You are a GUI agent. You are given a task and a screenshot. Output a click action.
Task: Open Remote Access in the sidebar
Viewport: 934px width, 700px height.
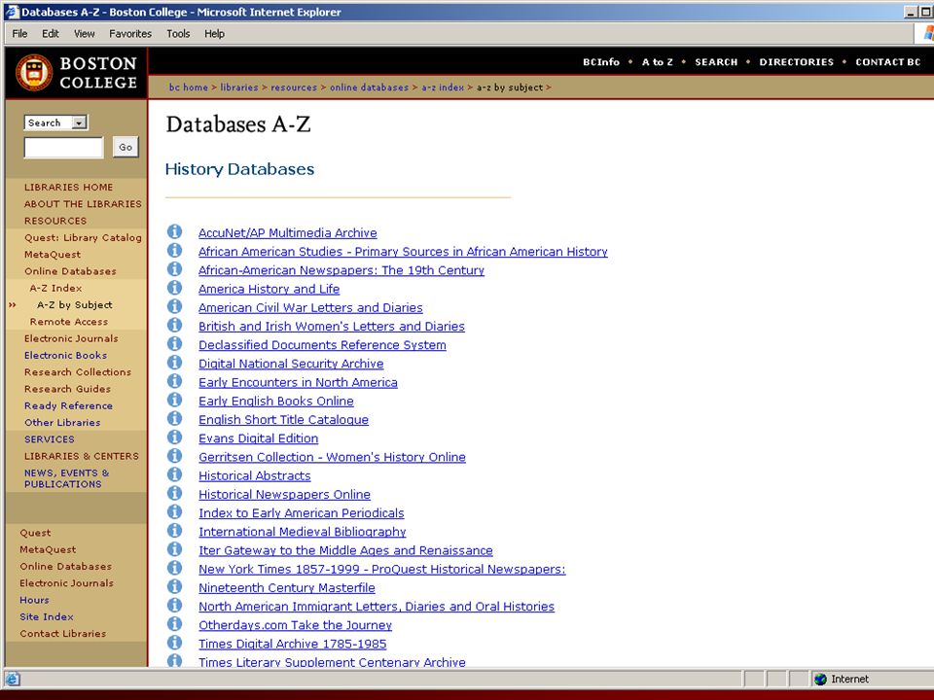(x=69, y=322)
